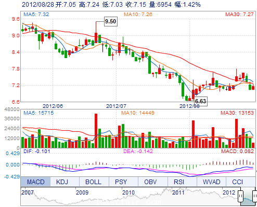This screenshot has height=207, width=257.
Task: Click the tallest red volume bar
Action: (x=96, y=131)
